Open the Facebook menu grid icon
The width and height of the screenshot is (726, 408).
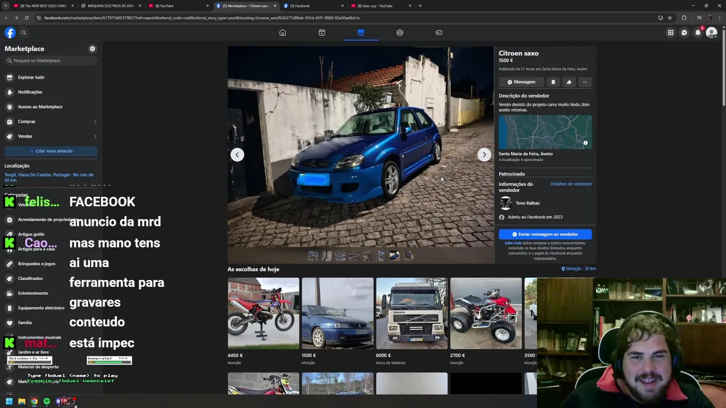(670, 32)
